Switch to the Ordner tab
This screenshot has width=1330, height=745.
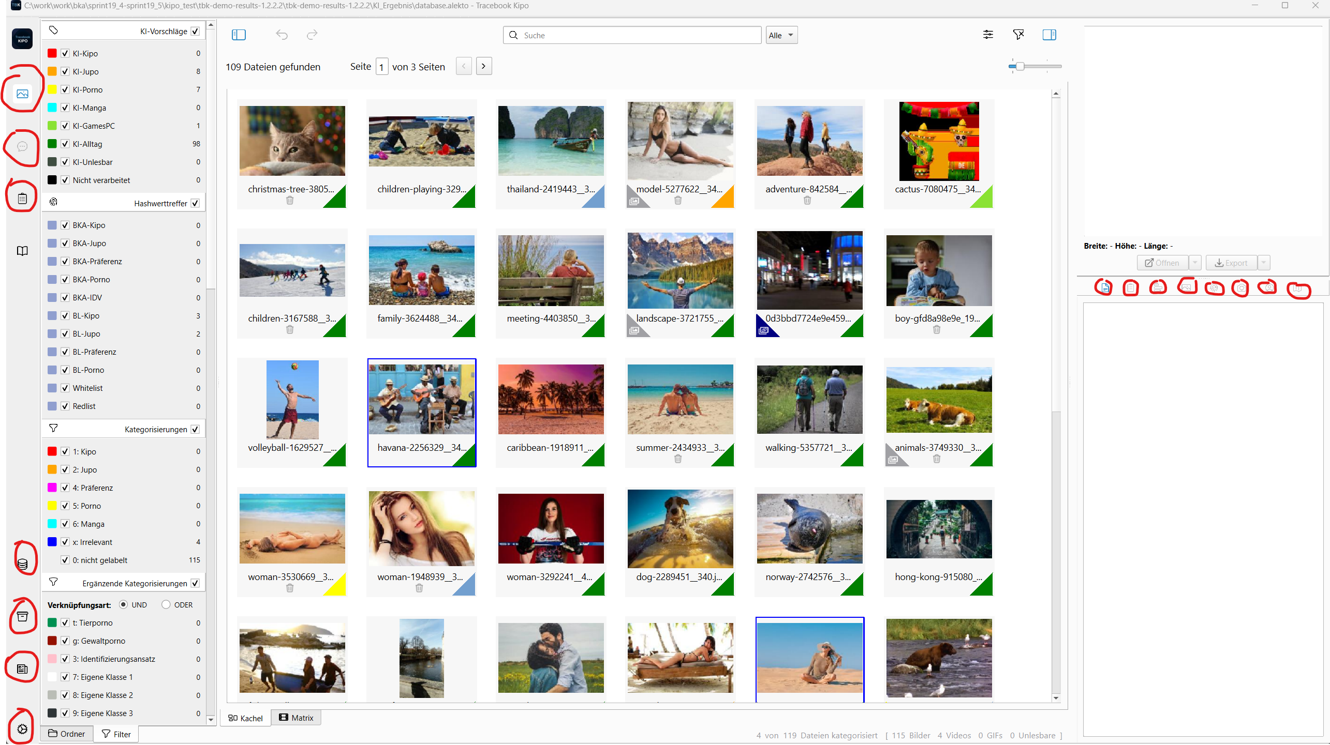tap(67, 734)
